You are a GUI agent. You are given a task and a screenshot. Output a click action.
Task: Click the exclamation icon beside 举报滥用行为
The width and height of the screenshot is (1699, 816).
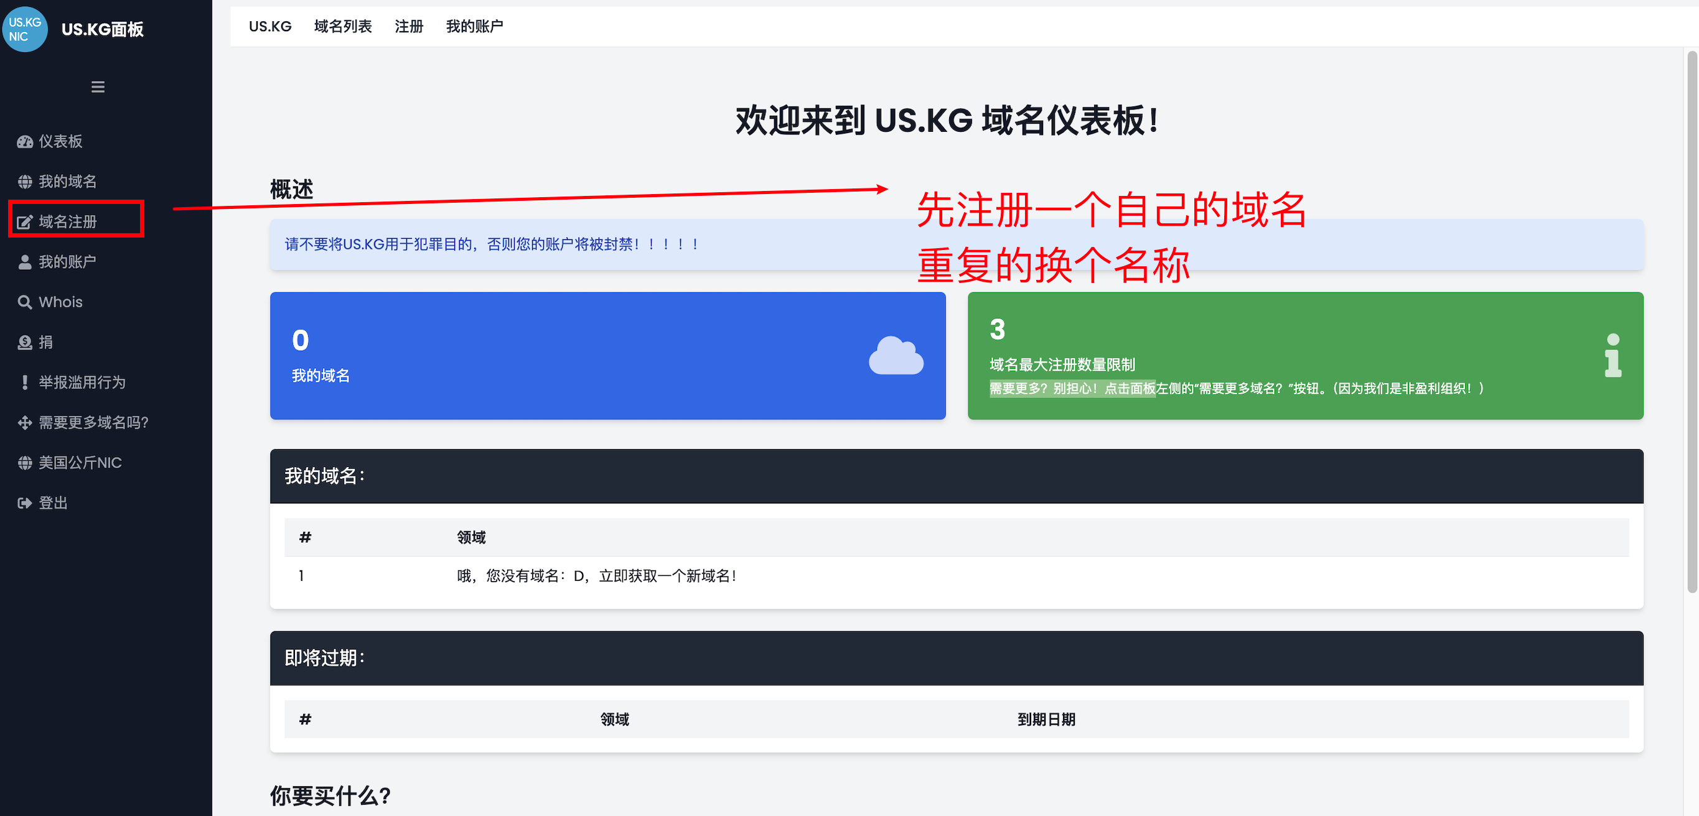(25, 383)
